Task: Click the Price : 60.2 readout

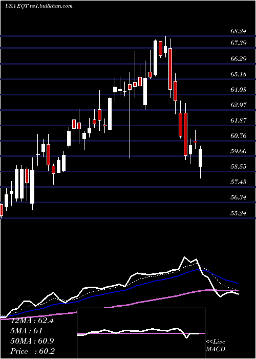Action: (33, 351)
